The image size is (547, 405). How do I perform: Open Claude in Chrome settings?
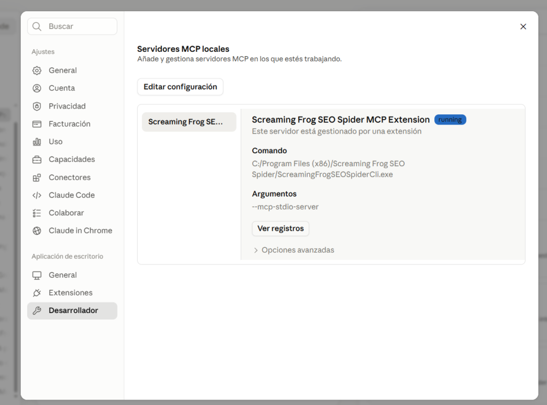(x=72, y=231)
